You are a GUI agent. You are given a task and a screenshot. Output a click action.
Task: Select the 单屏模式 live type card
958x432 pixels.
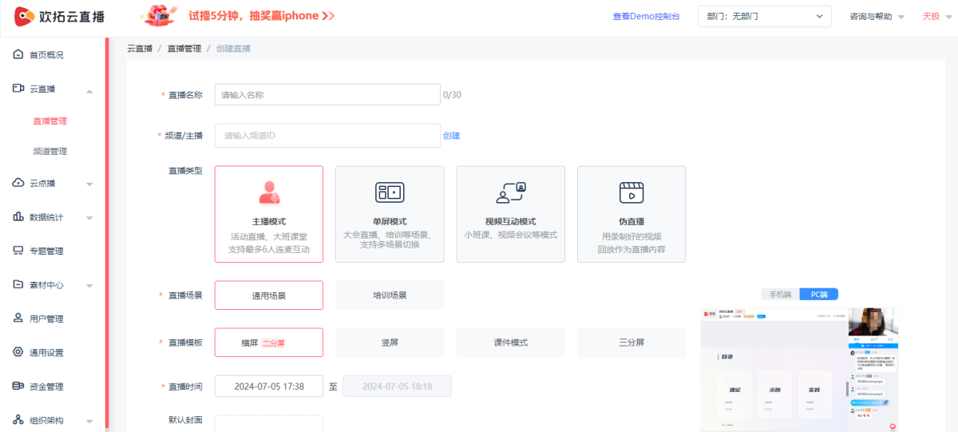[390, 214]
